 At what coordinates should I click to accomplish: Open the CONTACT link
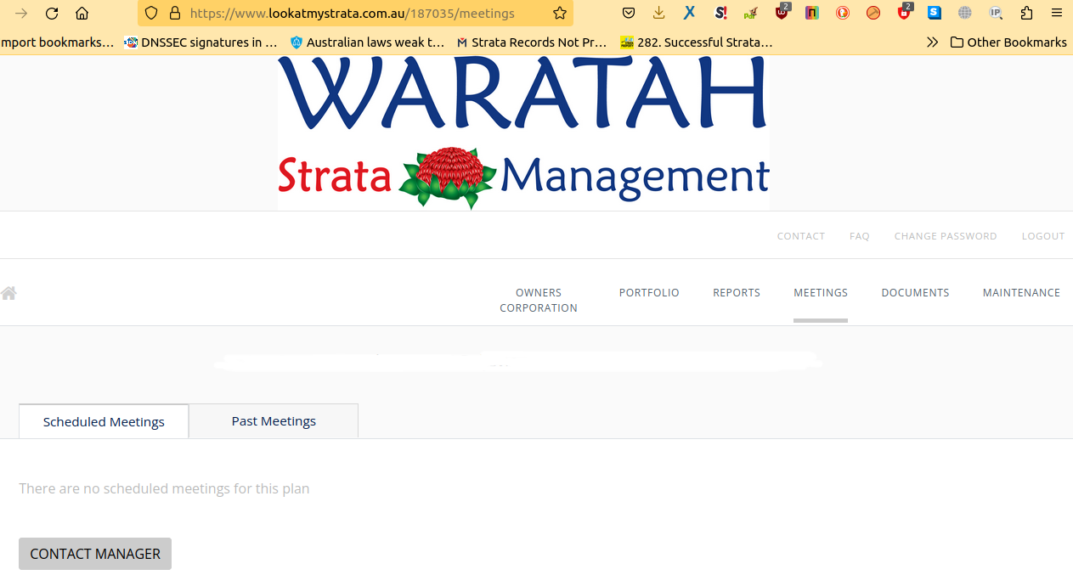800,236
